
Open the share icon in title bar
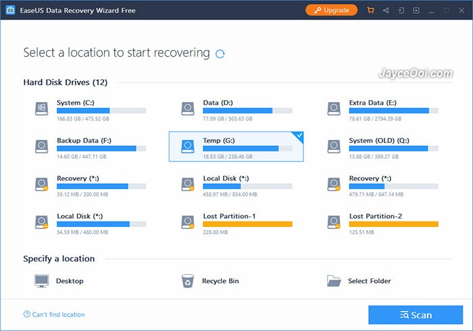pyautogui.click(x=386, y=11)
